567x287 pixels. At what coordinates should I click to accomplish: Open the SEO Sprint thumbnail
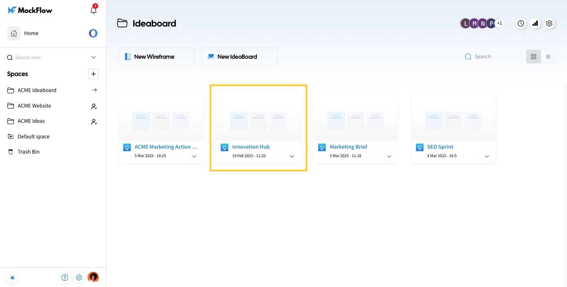pyautogui.click(x=454, y=116)
